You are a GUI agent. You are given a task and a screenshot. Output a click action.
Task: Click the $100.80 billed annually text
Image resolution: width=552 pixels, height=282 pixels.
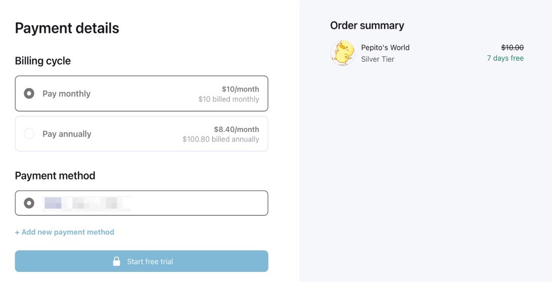[x=220, y=139]
